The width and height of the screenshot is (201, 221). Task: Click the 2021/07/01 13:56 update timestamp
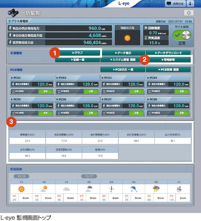coord(180,21)
